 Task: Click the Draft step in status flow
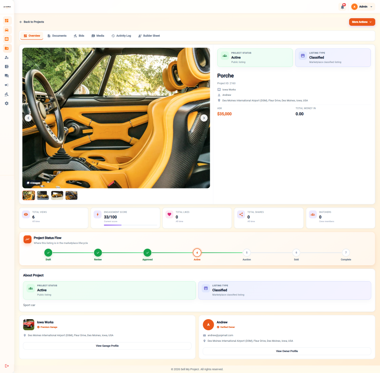[48, 253]
